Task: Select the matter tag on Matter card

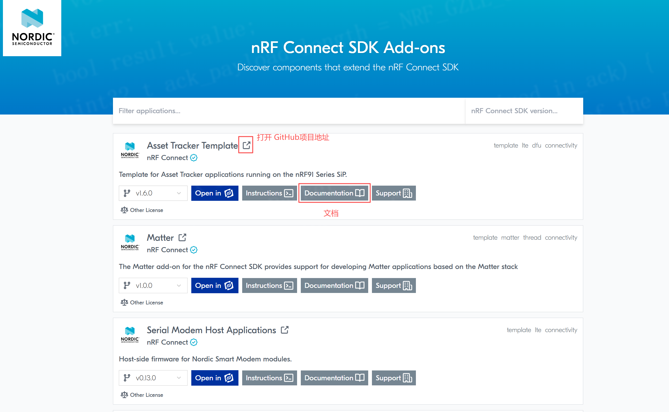Action: pyautogui.click(x=510, y=238)
